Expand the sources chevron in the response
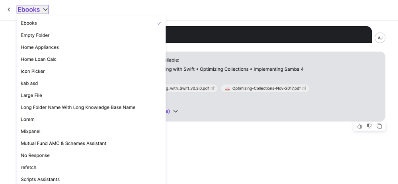Viewport: 398px width, 184px height. point(176,111)
